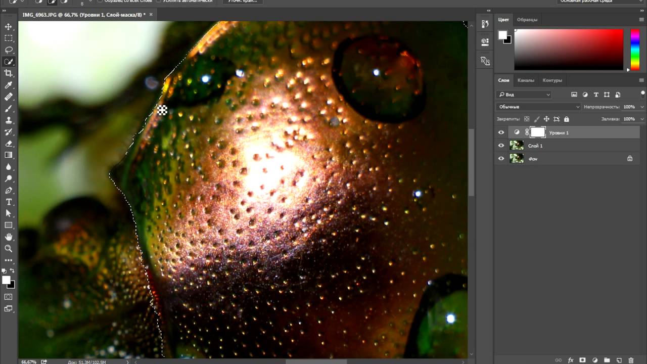647x364 pixels.
Task: Click the 'Уточн. край...' button
Action: (242, 2)
